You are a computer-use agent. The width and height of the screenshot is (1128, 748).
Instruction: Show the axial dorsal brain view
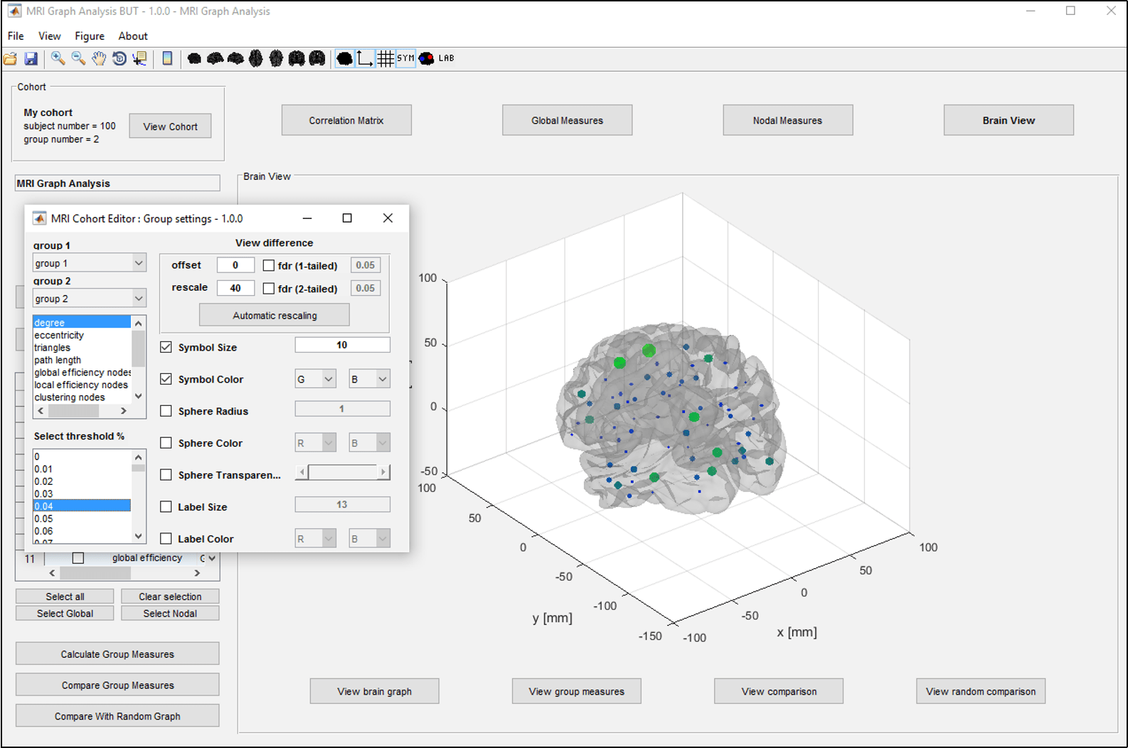point(256,59)
